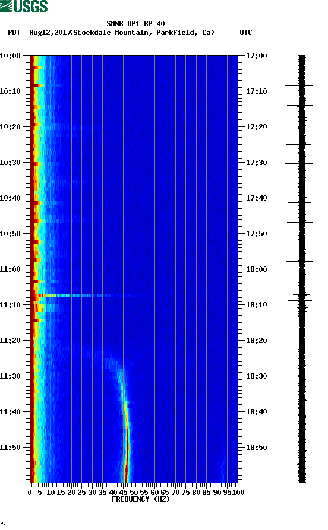Viewport: 328px width, 530px height.
Task: Click the 25 Hz frequency tick label
Action: [x=81, y=493]
